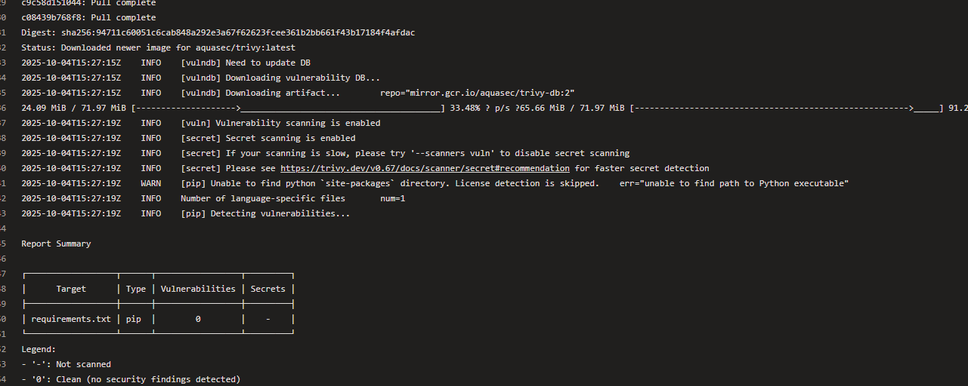The width and height of the screenshot is (968, 386).
Task: Open the trivy.dev secret recommendation link
Action: (x=425, y=168)
